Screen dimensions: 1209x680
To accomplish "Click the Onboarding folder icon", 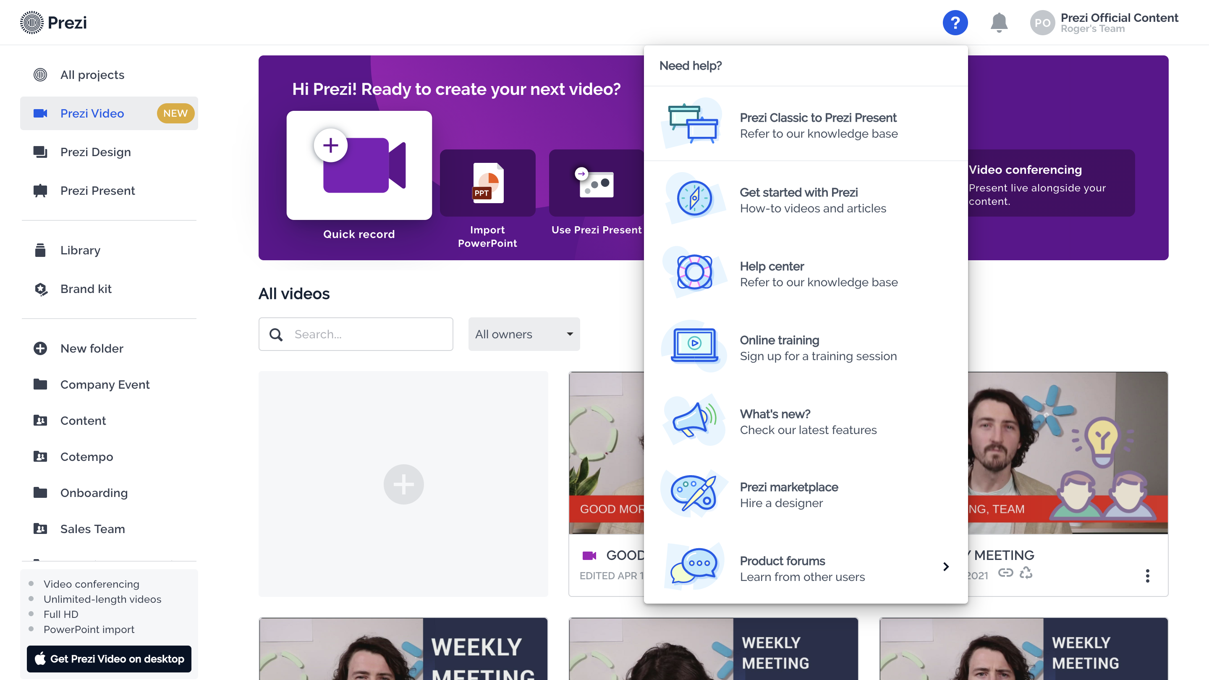I will coord(40,493).
